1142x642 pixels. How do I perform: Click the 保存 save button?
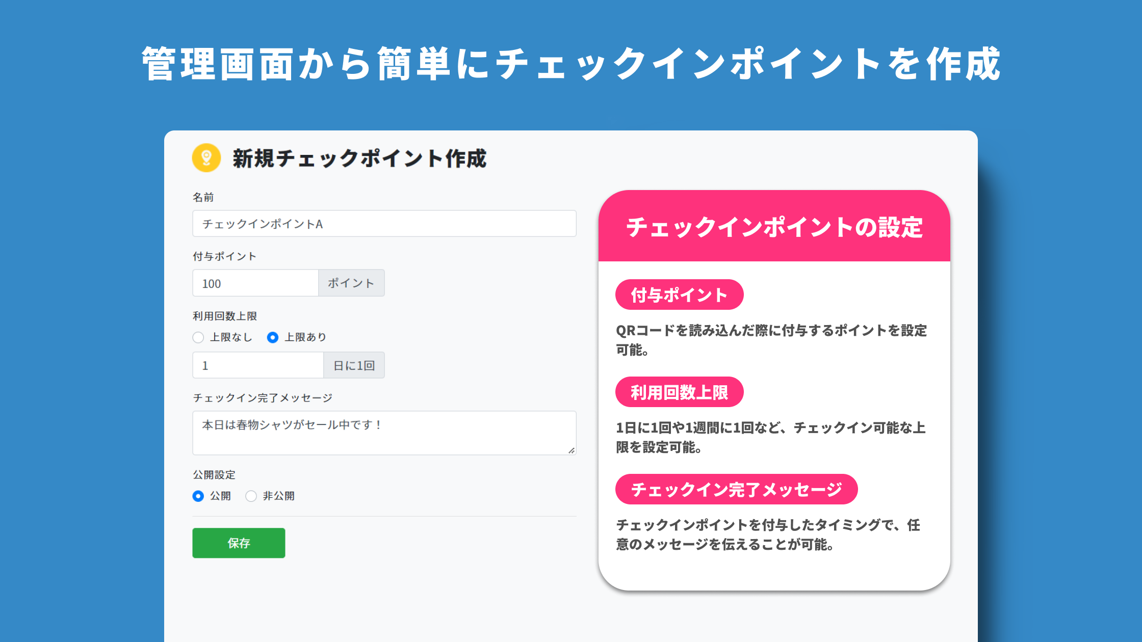click(238, 543)
